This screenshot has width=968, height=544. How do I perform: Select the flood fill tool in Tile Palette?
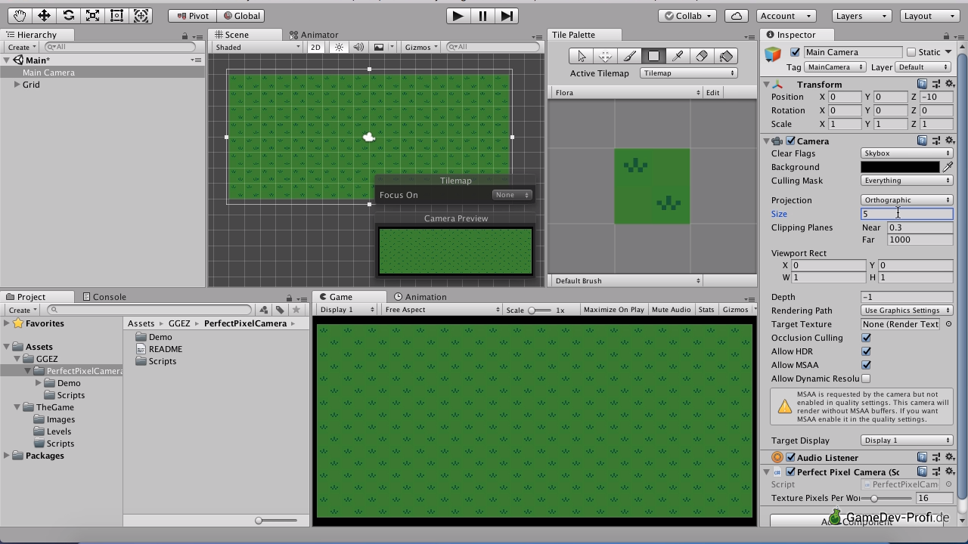(726, 56)
